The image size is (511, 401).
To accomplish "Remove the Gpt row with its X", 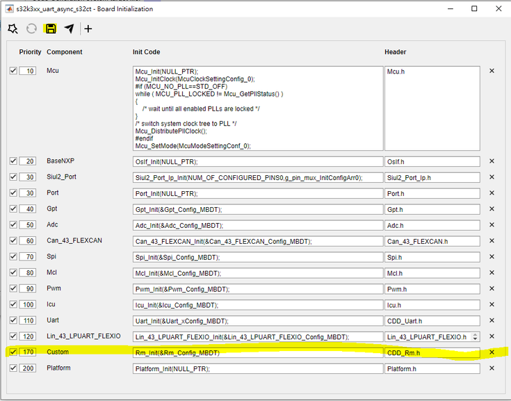I will pyautogui.click(x=492, y=208).
